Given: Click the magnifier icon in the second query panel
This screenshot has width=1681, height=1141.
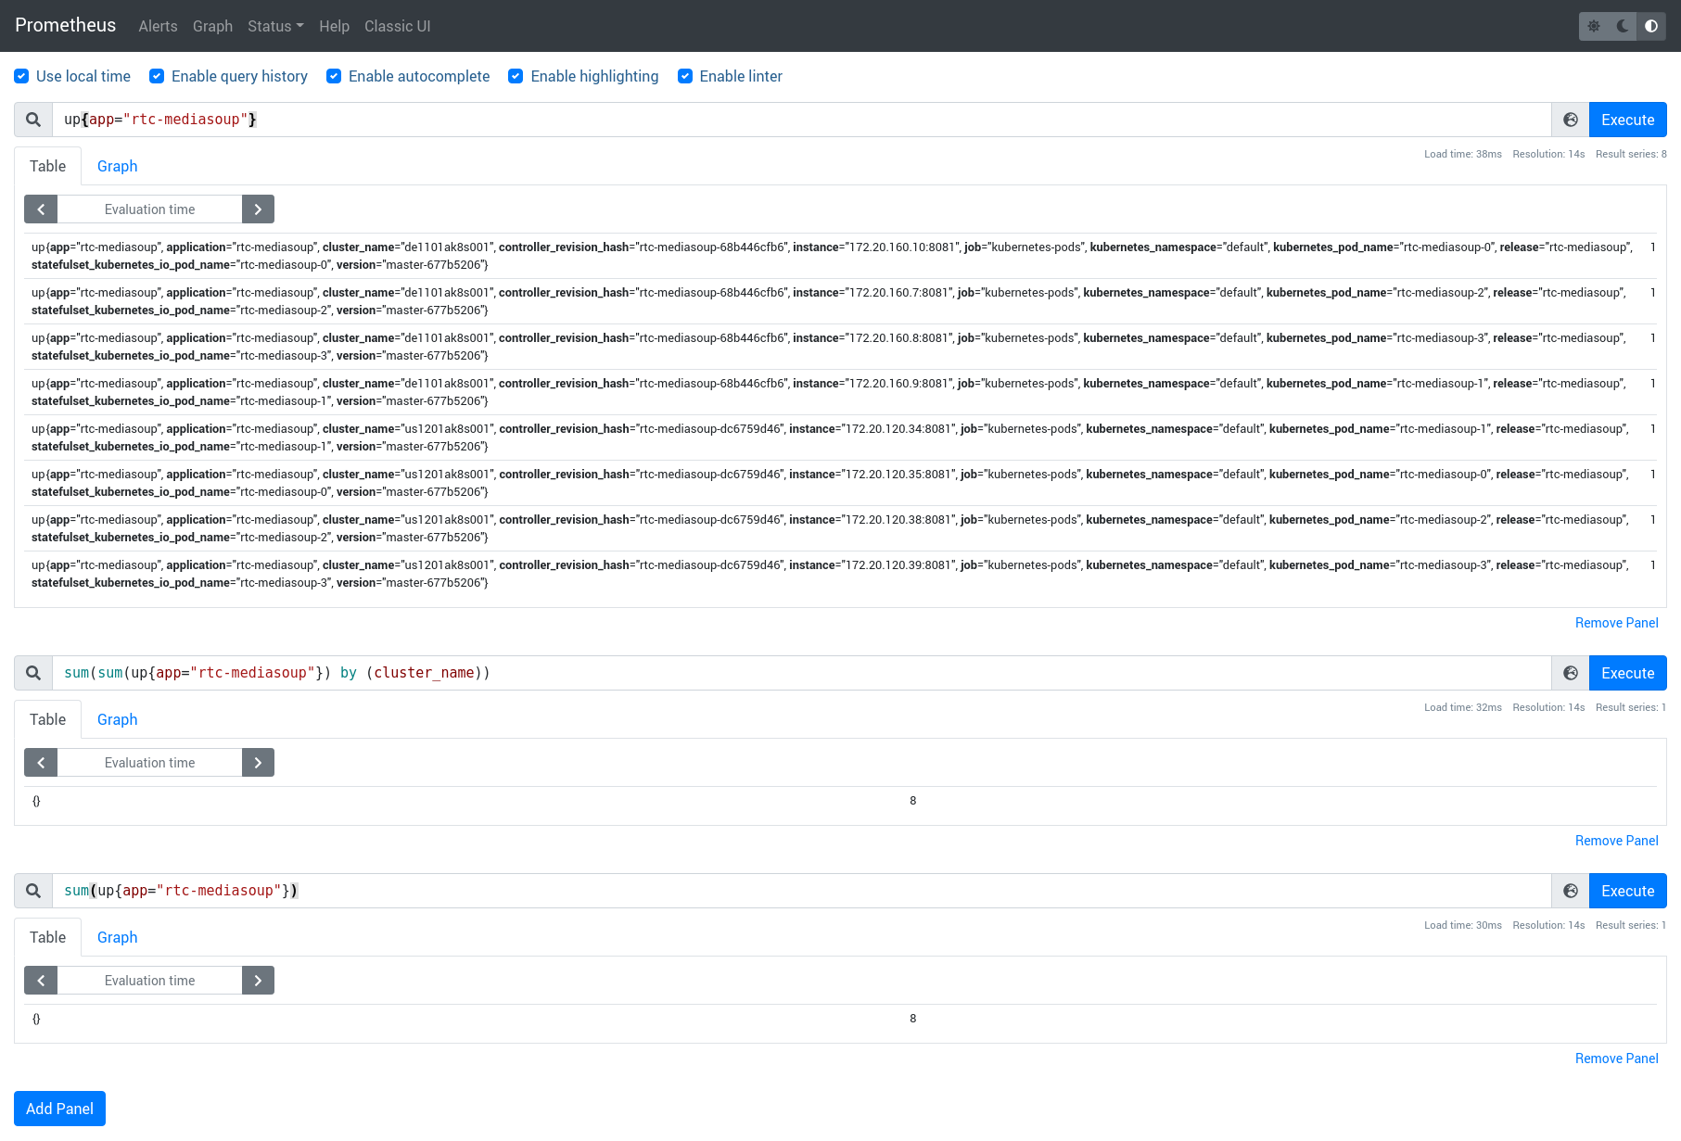Looking at the screenshot, I should coord(32,673).
